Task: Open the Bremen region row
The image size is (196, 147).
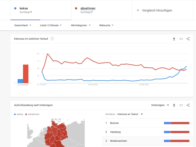Action: (147, 123)
